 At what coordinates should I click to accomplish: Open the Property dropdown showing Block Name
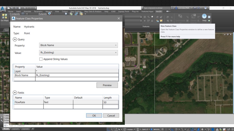[x=78, y=45]
